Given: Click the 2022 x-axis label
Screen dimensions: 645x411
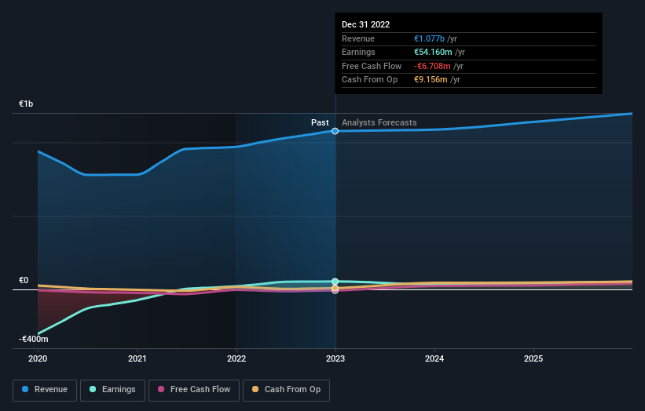Looking at the screenshot, I should coord(236,359).
